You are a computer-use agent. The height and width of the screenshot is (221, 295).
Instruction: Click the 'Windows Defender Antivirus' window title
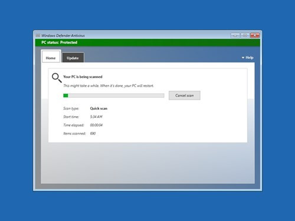click(x=63, y=35)
